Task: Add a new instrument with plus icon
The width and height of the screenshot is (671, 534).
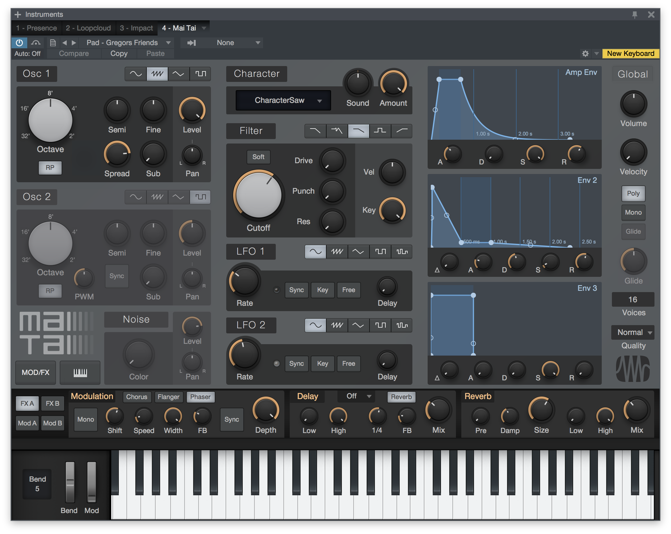Action: coord(18,15)
